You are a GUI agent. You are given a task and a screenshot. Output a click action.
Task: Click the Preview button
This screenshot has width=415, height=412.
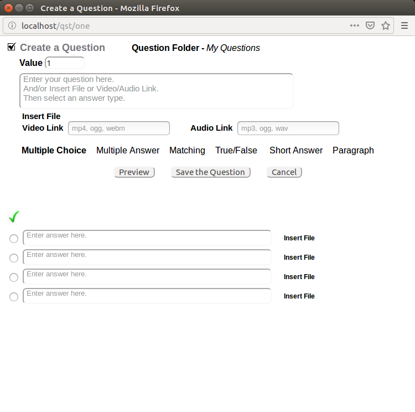(x=134, y=172)
